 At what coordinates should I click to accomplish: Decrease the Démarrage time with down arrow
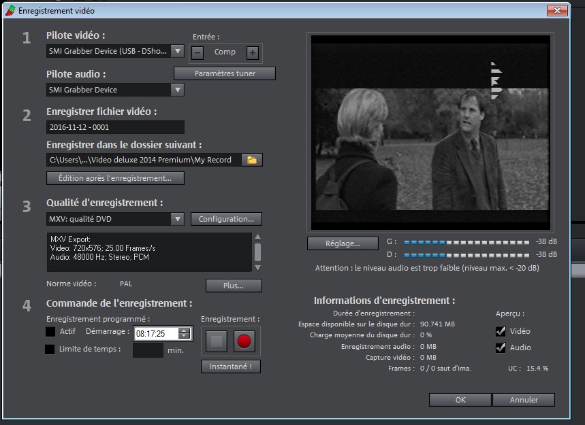click(x=184, y=336)
